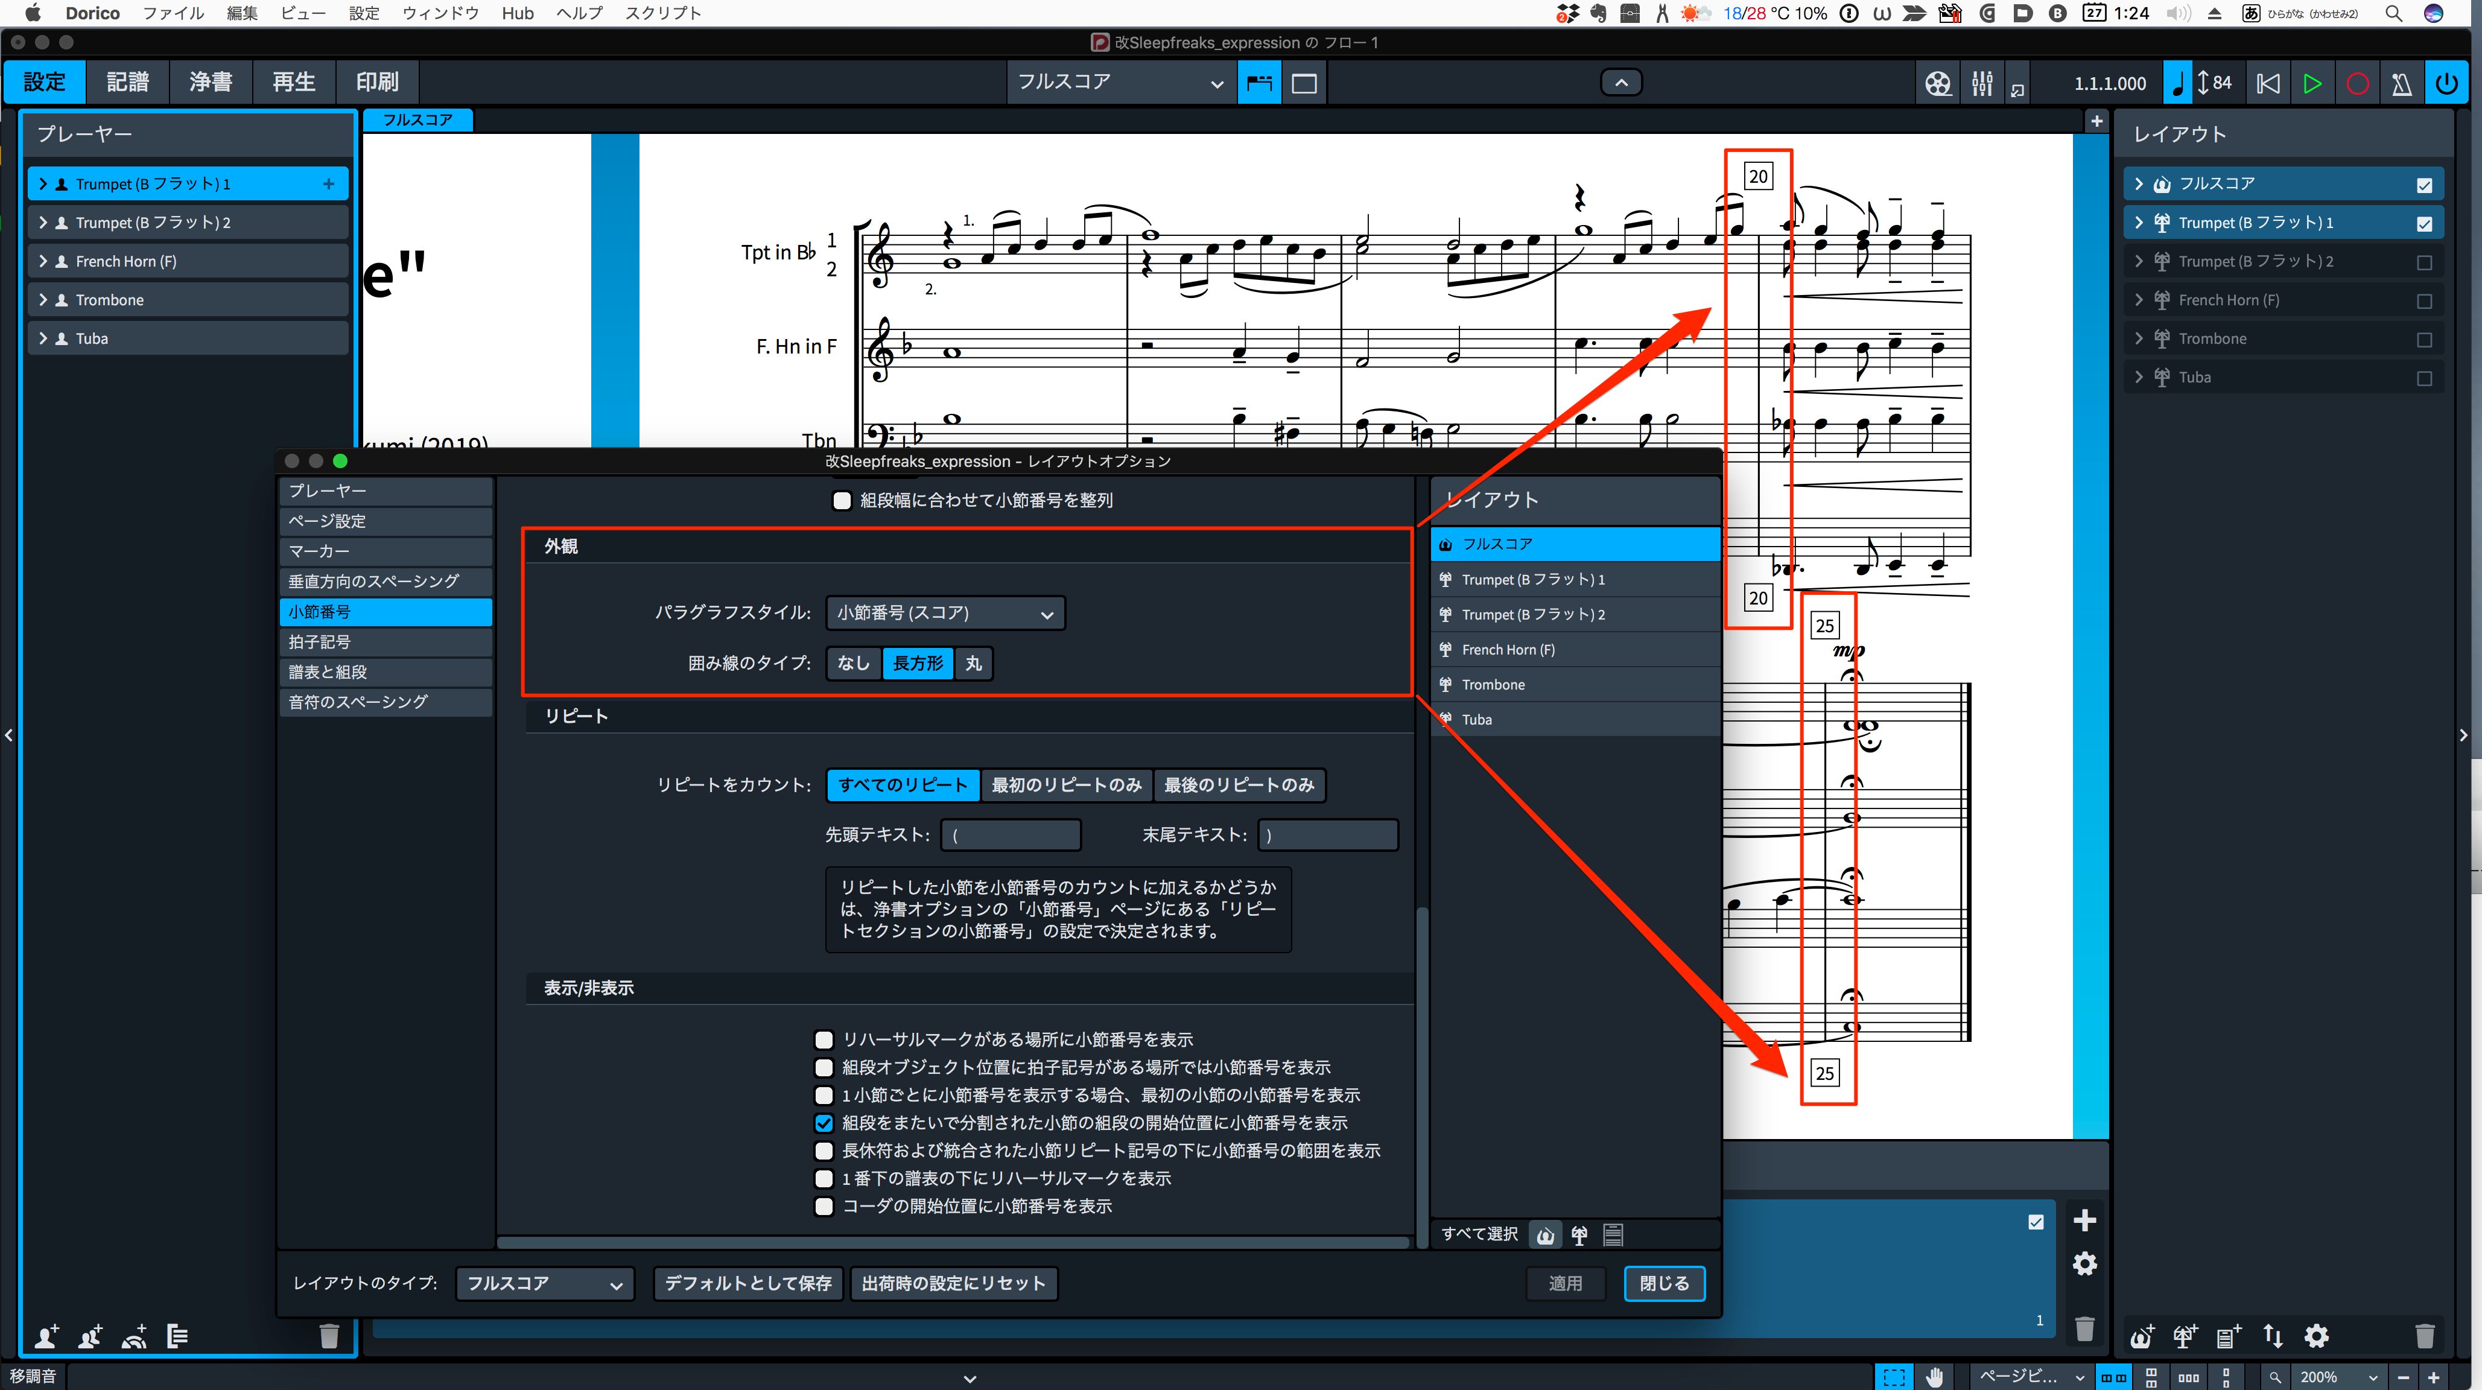Switch to 浄書 mode tab
This screenshot has height=1390, width=2482.
[x=210, y=82]
